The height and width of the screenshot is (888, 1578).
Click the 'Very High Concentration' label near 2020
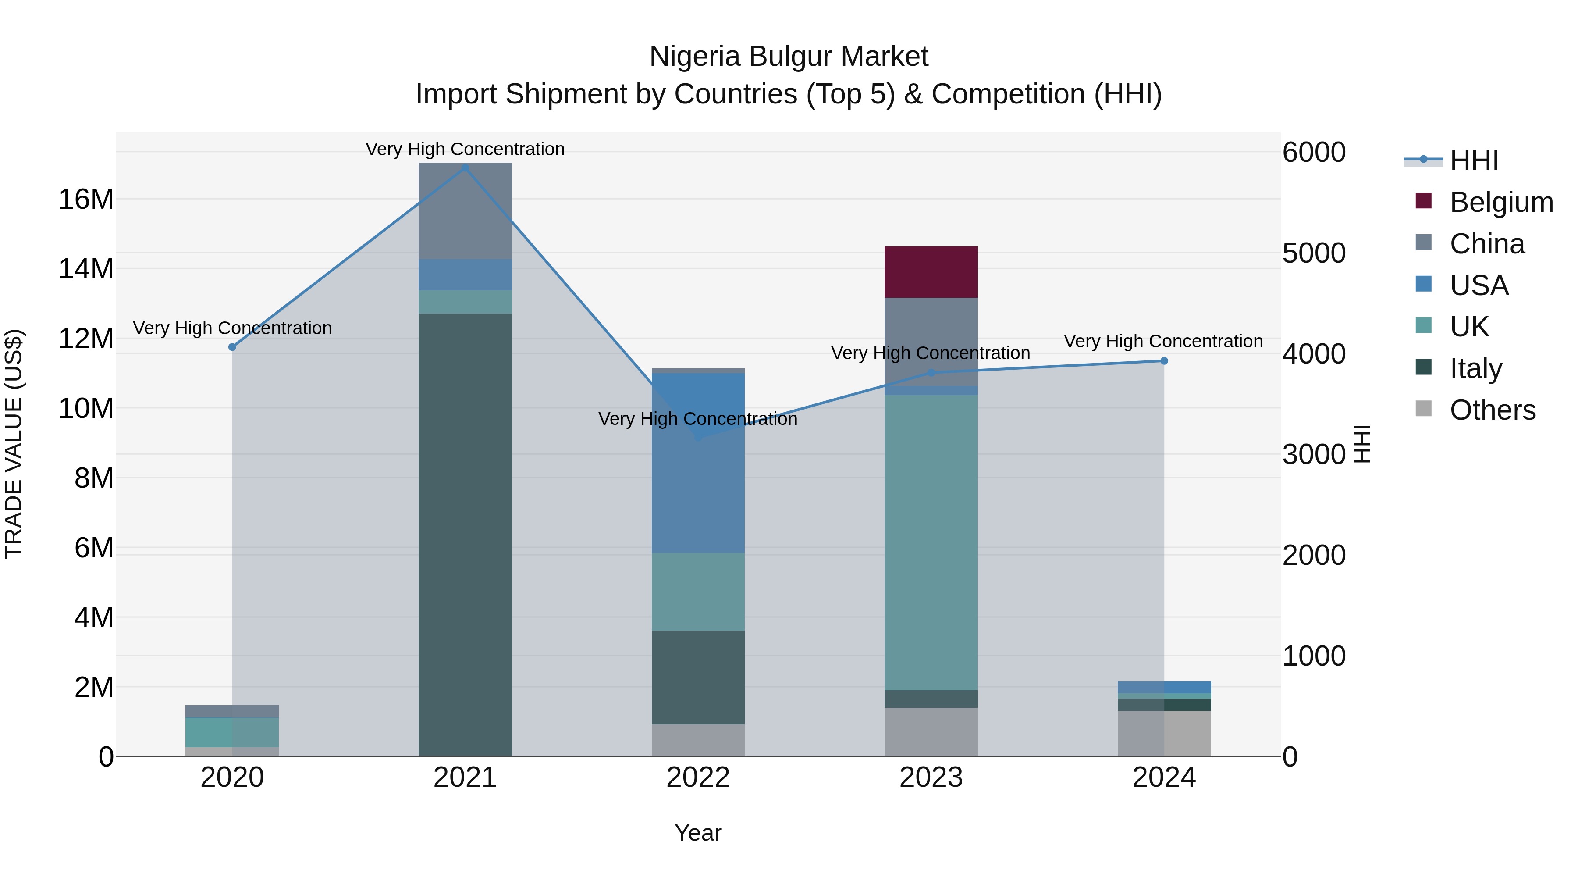coord(232,328)
